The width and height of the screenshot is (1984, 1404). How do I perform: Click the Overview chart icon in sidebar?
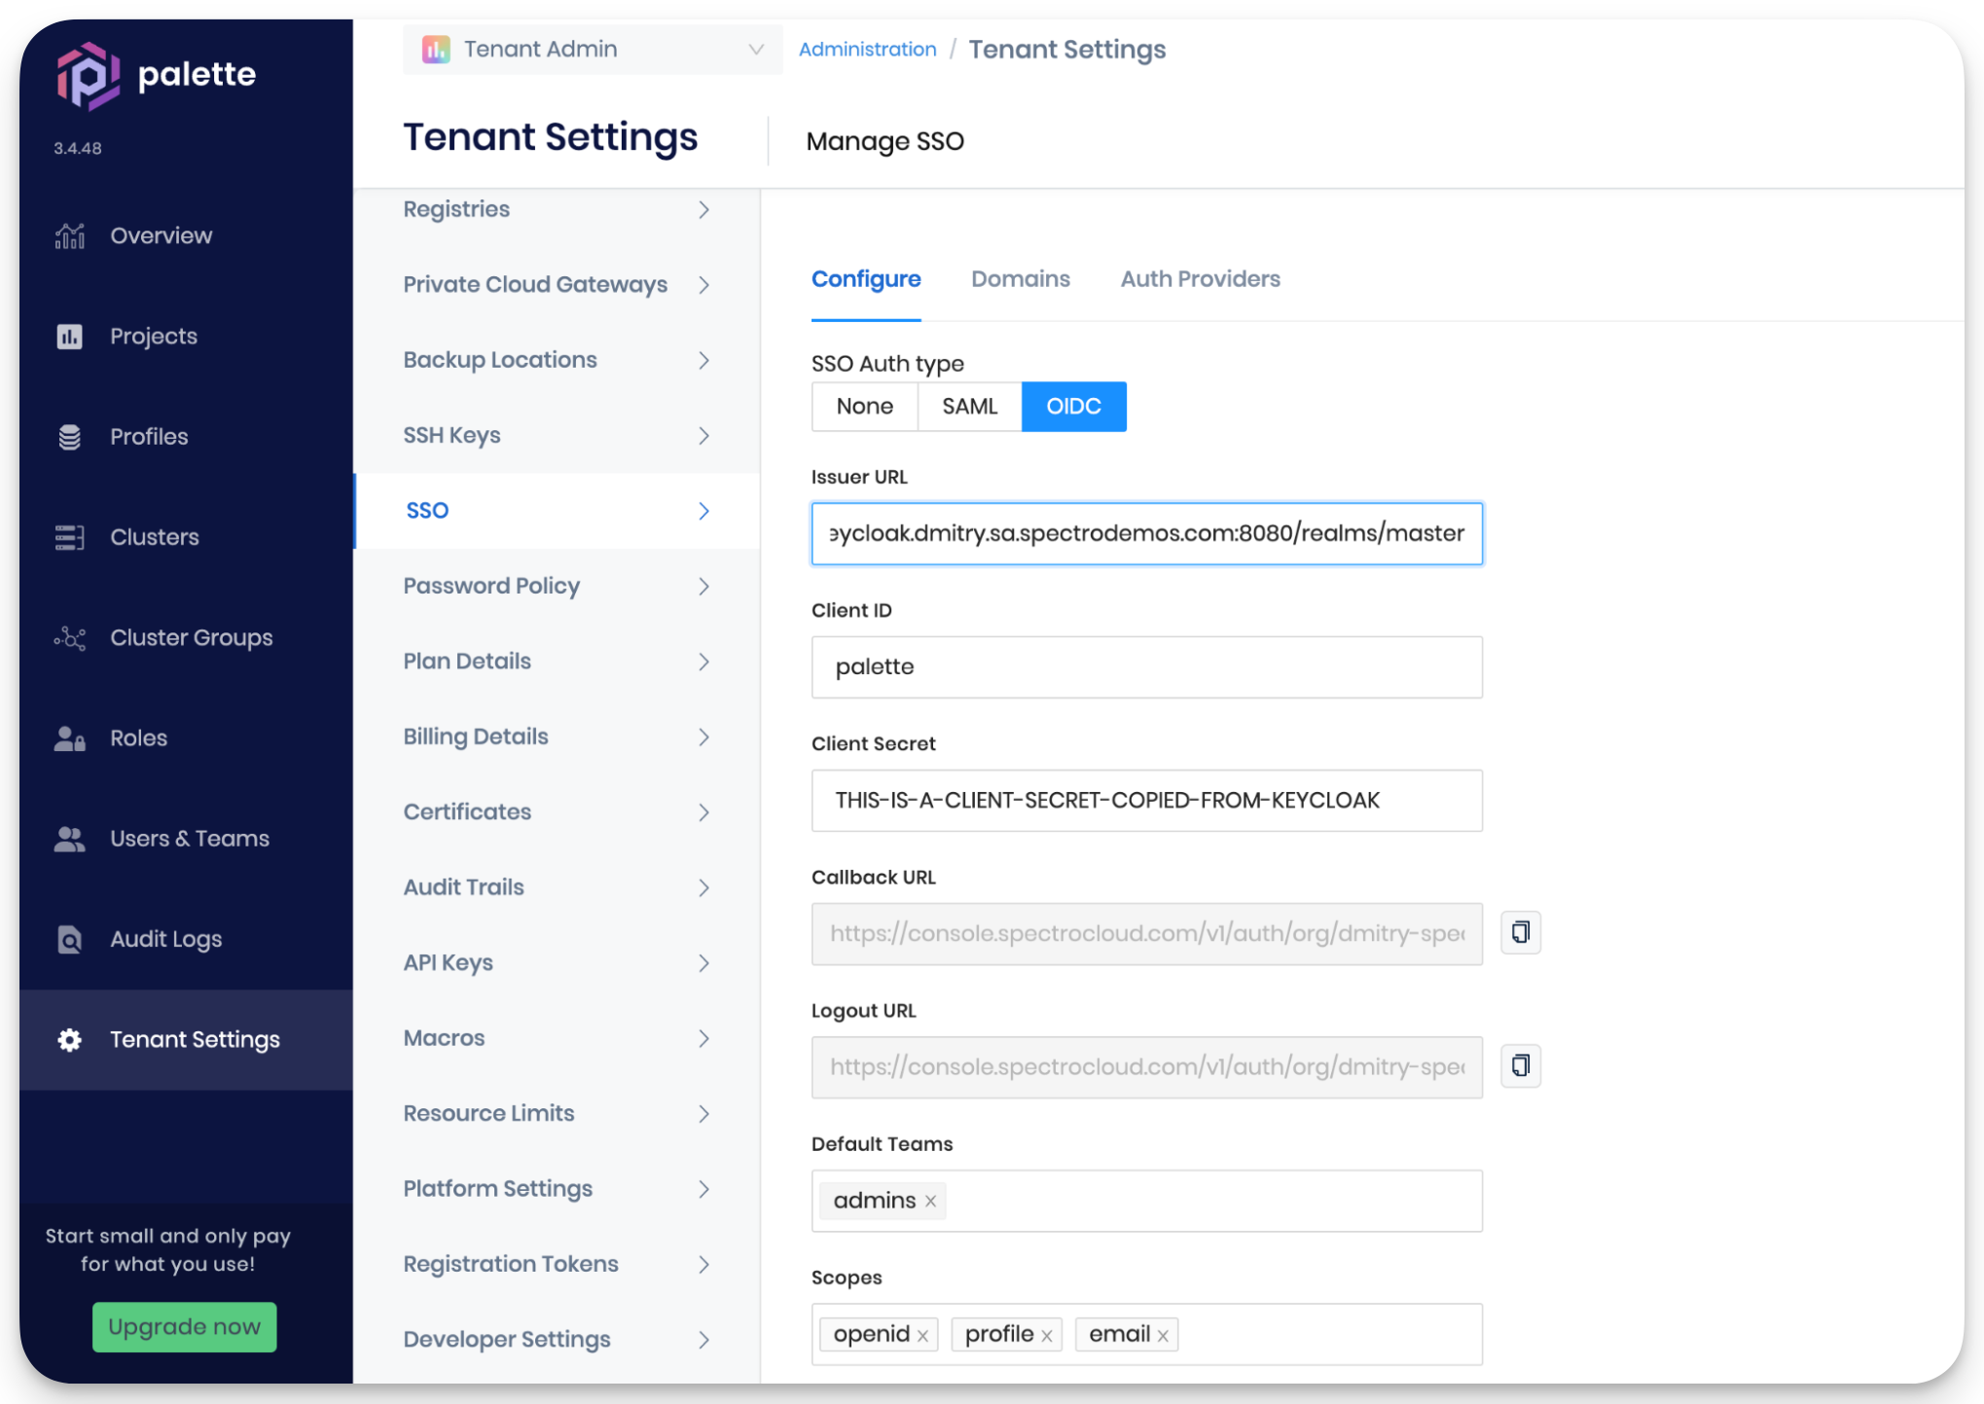pyautogui.click(x=70, y=235)
